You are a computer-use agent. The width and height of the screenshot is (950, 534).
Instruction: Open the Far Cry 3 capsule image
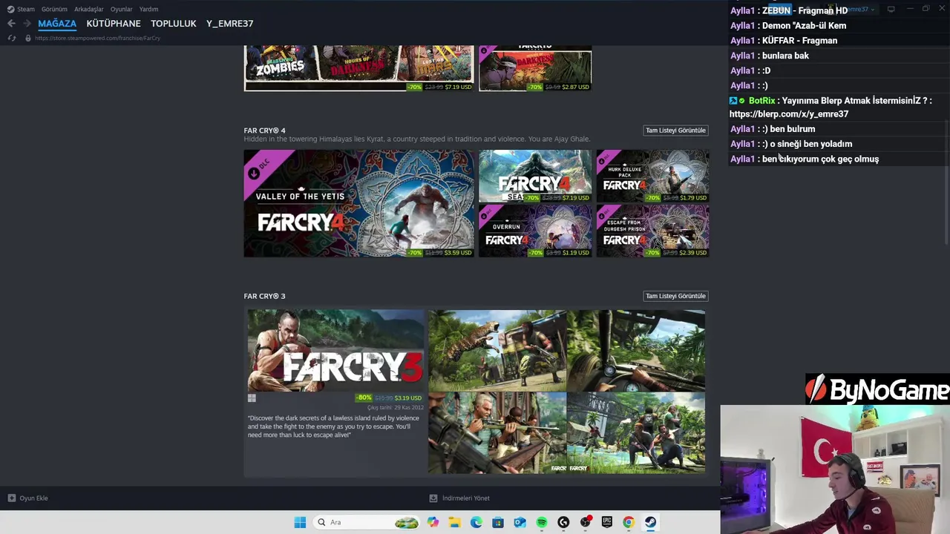(x=335, y=351)
